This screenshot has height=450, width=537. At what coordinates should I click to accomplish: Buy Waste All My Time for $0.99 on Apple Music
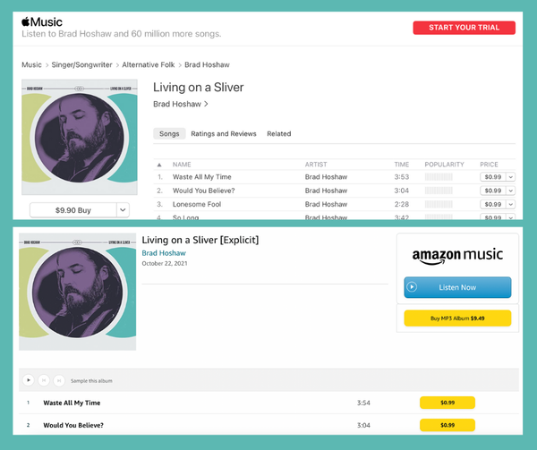click(493, 177)
